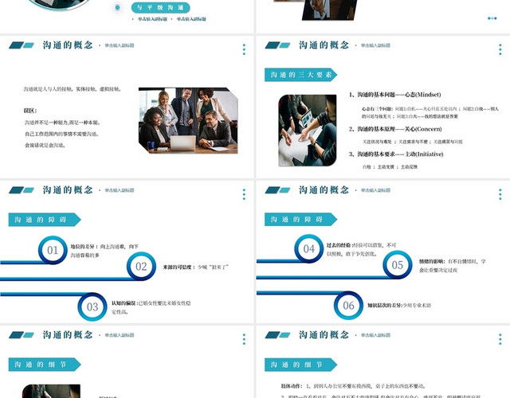Click the vertical dots on the 肢体动作 slide
Image resolution: width=510 pixels, height=398 pixels.
[500, 339]
